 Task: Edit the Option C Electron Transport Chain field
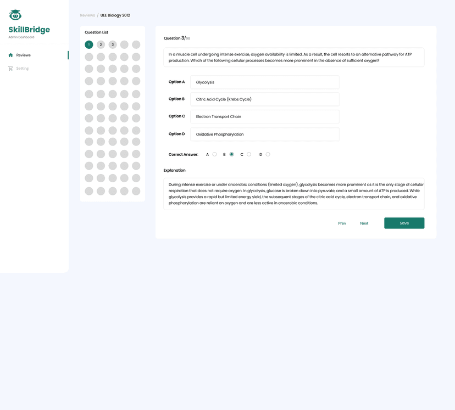[x=265, y=117]
